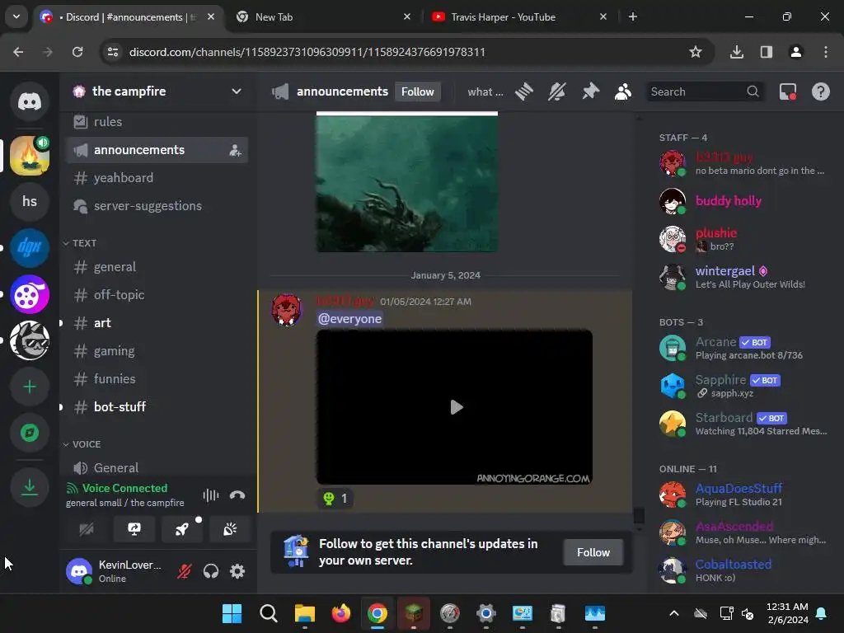
Task: Click the browser address bar URL
Action: (307, 52)
